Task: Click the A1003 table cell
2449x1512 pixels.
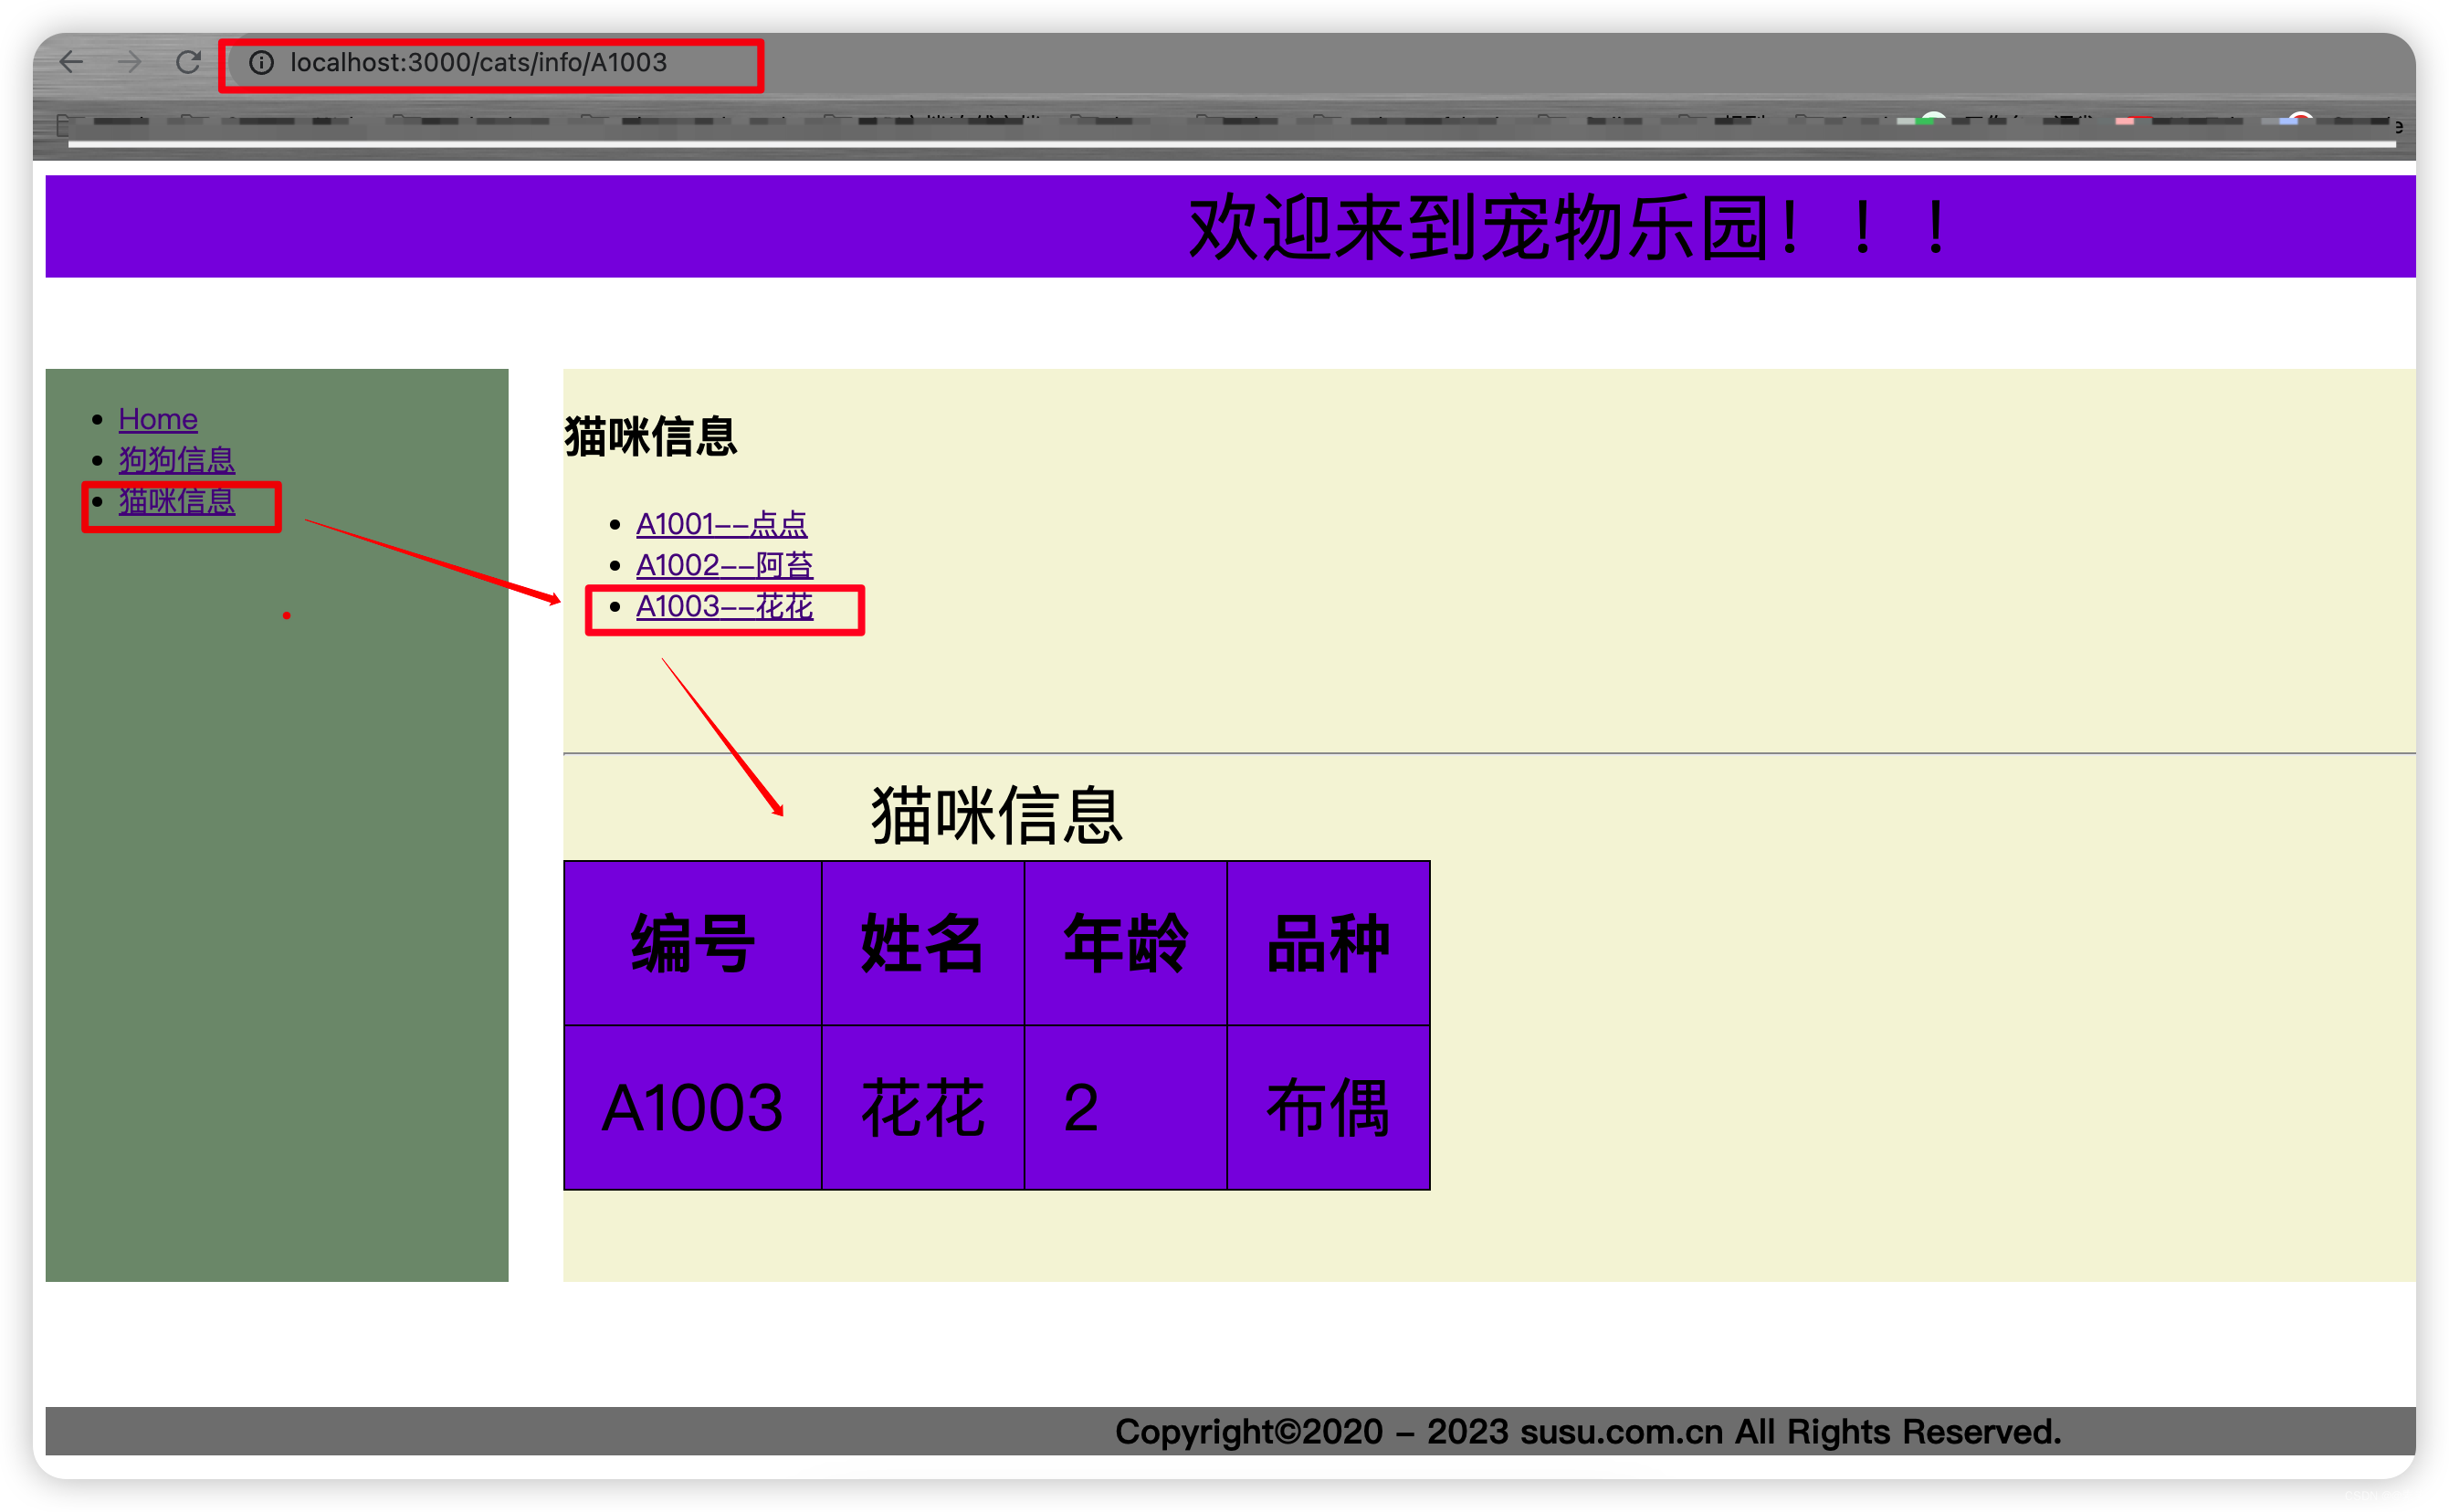Action: tap(693, 1108)
